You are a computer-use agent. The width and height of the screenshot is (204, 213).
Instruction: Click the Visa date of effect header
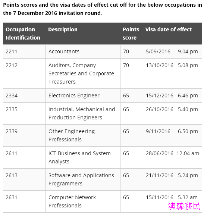pyautogui.click(x=169, y=29)
